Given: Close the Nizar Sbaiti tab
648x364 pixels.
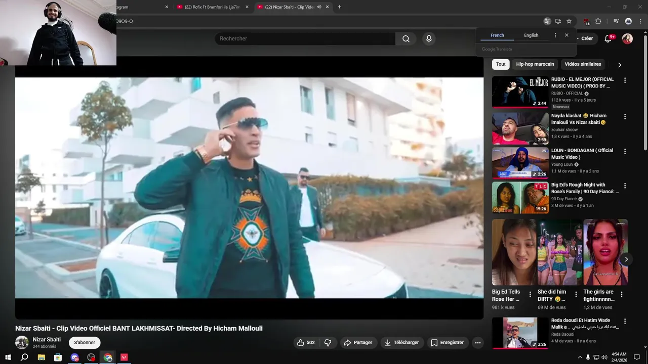Looking at the screenshot, I should coord(328,7).
